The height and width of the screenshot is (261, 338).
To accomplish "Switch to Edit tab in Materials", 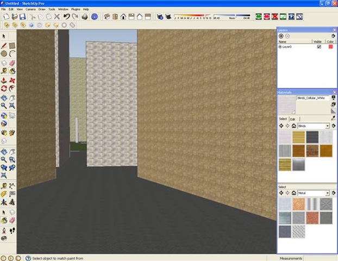I will 292,119.
